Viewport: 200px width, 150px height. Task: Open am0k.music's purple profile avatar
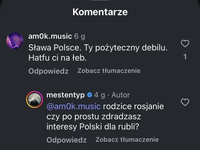pos(15,41)
